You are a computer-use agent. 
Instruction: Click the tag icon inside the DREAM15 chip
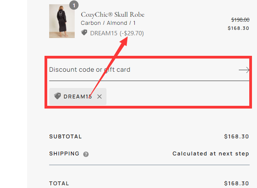[57, 96]
